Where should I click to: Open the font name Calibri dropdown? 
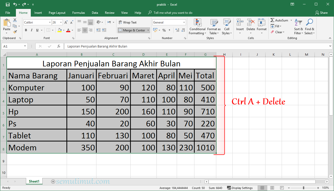tap(50, 22)
